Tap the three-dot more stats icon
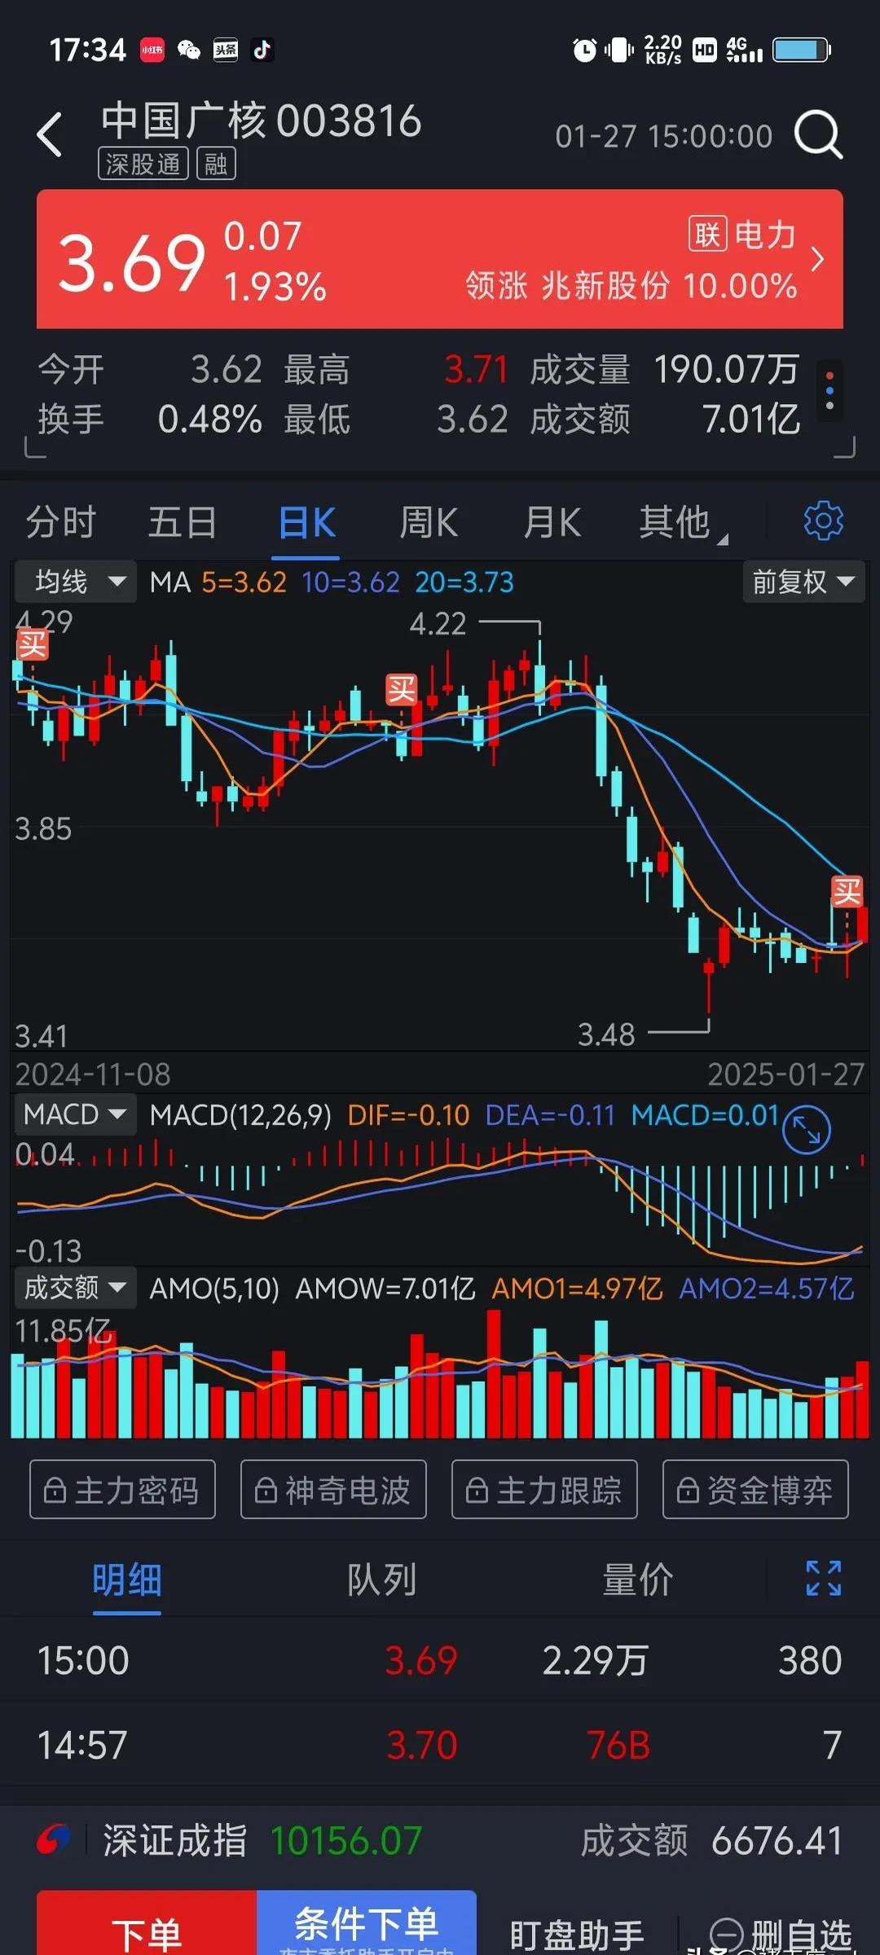The height and width of the screenshot is (1955, 880). click(x=829, y=391)
